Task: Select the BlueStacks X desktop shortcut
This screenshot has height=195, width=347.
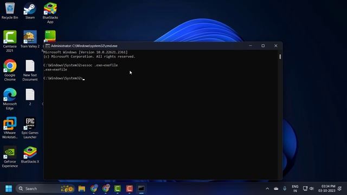Action: coord(30,154)
